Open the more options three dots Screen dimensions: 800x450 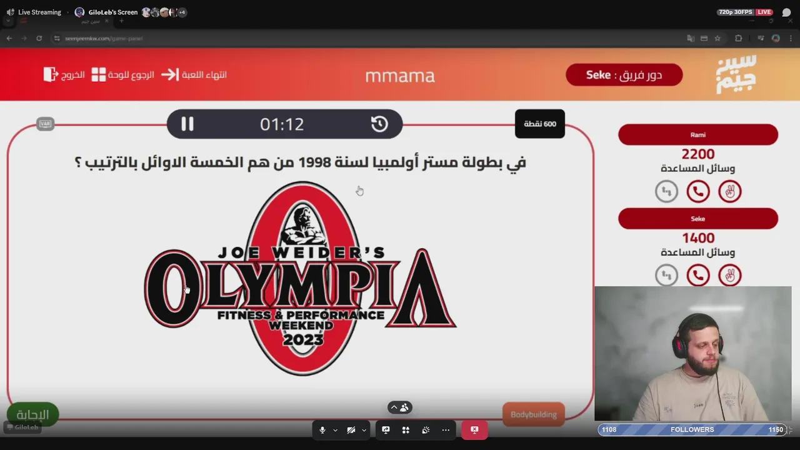click(446, 430)
